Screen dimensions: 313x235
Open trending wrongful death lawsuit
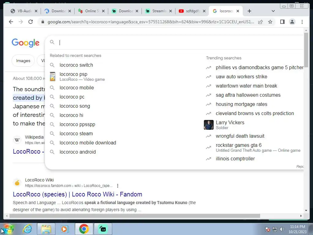(x=240, y=136)
